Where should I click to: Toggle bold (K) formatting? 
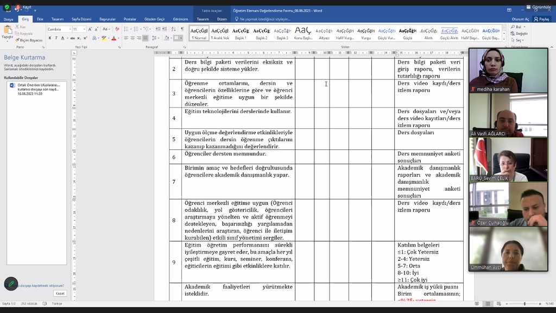(50, 38)
